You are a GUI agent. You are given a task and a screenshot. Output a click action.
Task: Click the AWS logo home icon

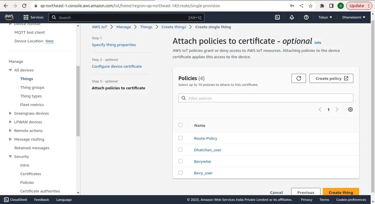click(9, 17)
